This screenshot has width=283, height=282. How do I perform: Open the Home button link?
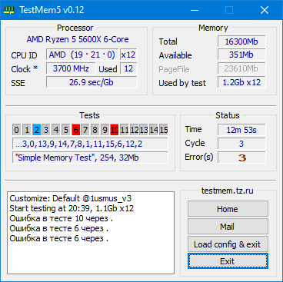point(228,209)
